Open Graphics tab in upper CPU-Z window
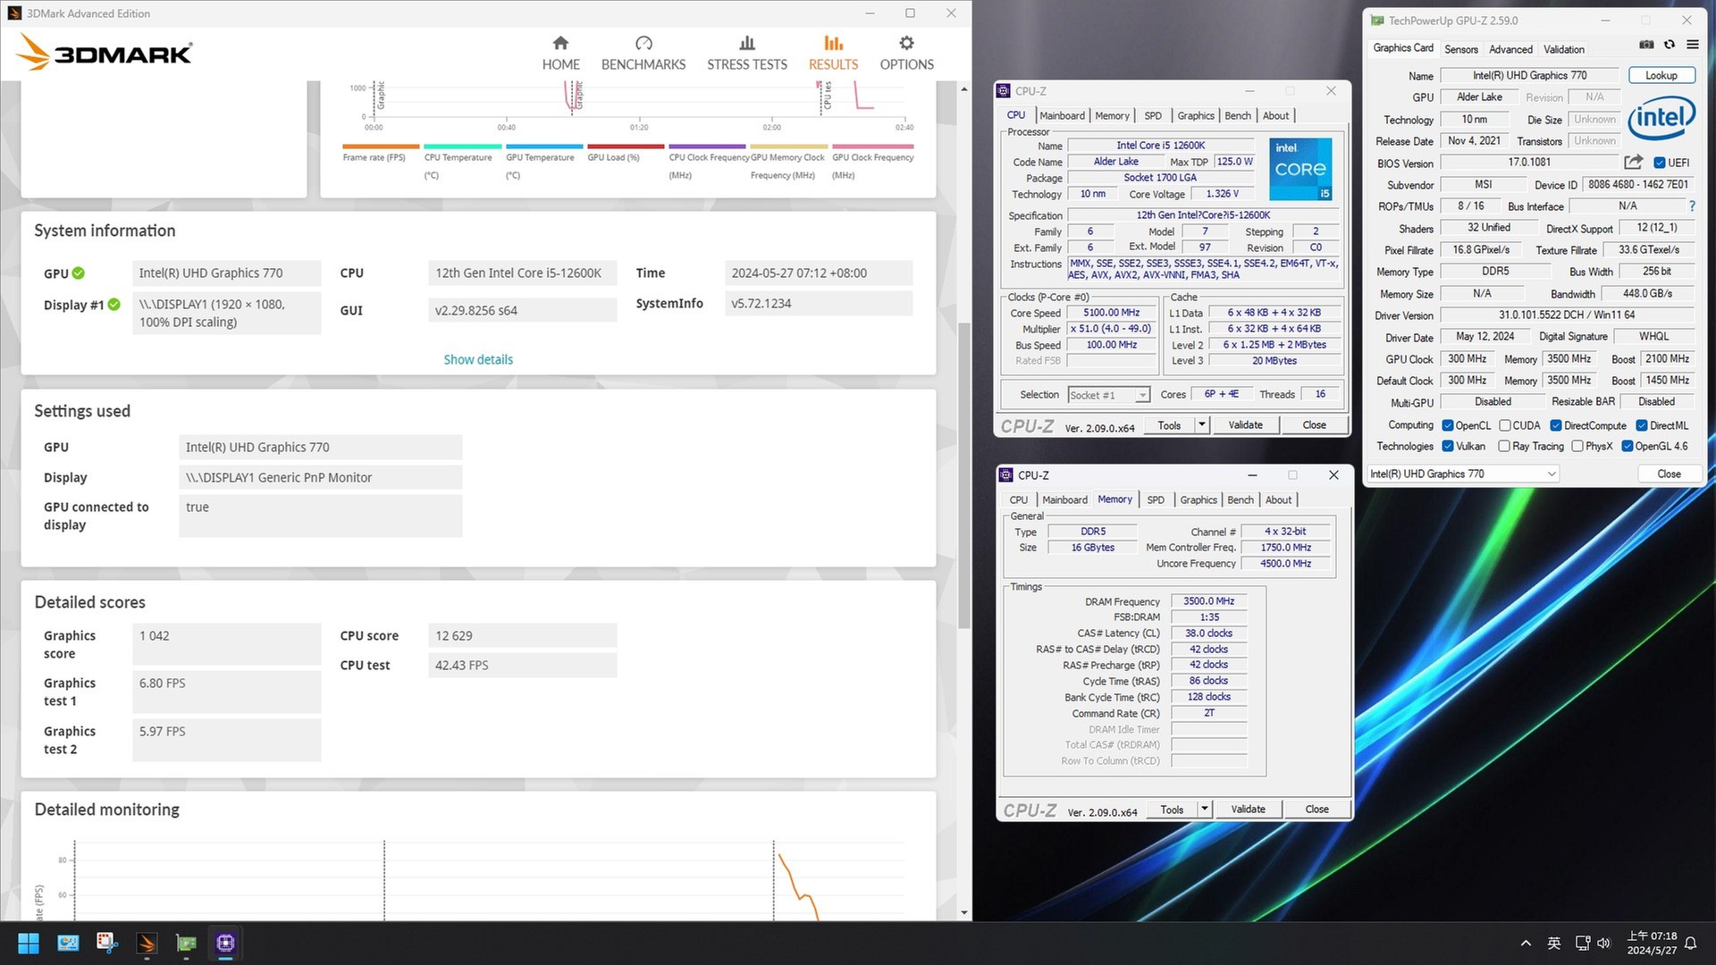The image size is (1716, 965). pos(1195,115)
